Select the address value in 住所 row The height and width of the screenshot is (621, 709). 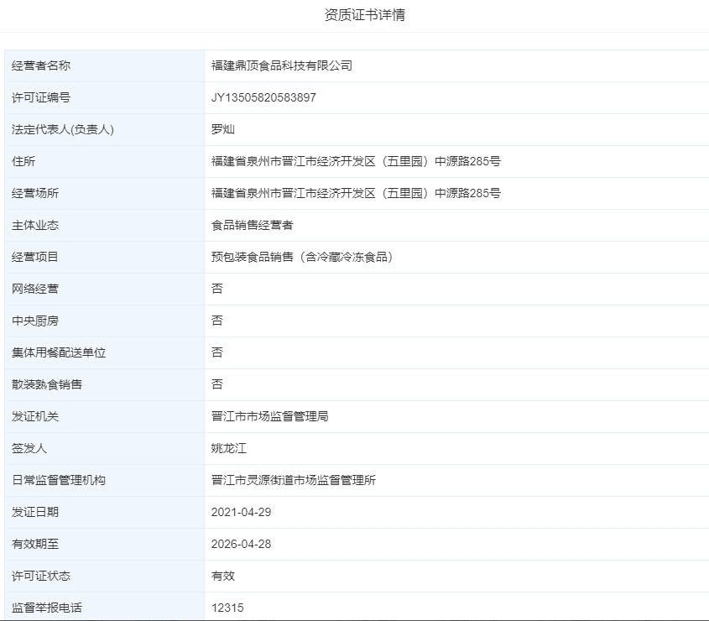[356, 161]
